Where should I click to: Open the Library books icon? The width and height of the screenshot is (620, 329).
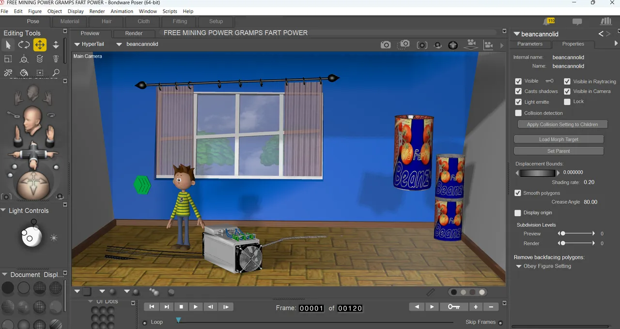pyautogui.click(x=605, y=21)
